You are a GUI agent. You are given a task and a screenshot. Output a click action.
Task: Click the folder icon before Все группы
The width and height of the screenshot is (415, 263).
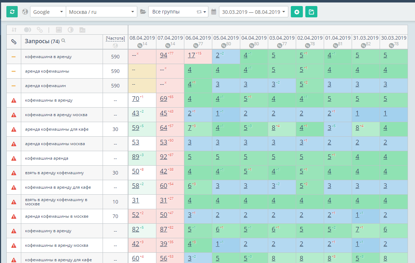(x=143, y=12)
